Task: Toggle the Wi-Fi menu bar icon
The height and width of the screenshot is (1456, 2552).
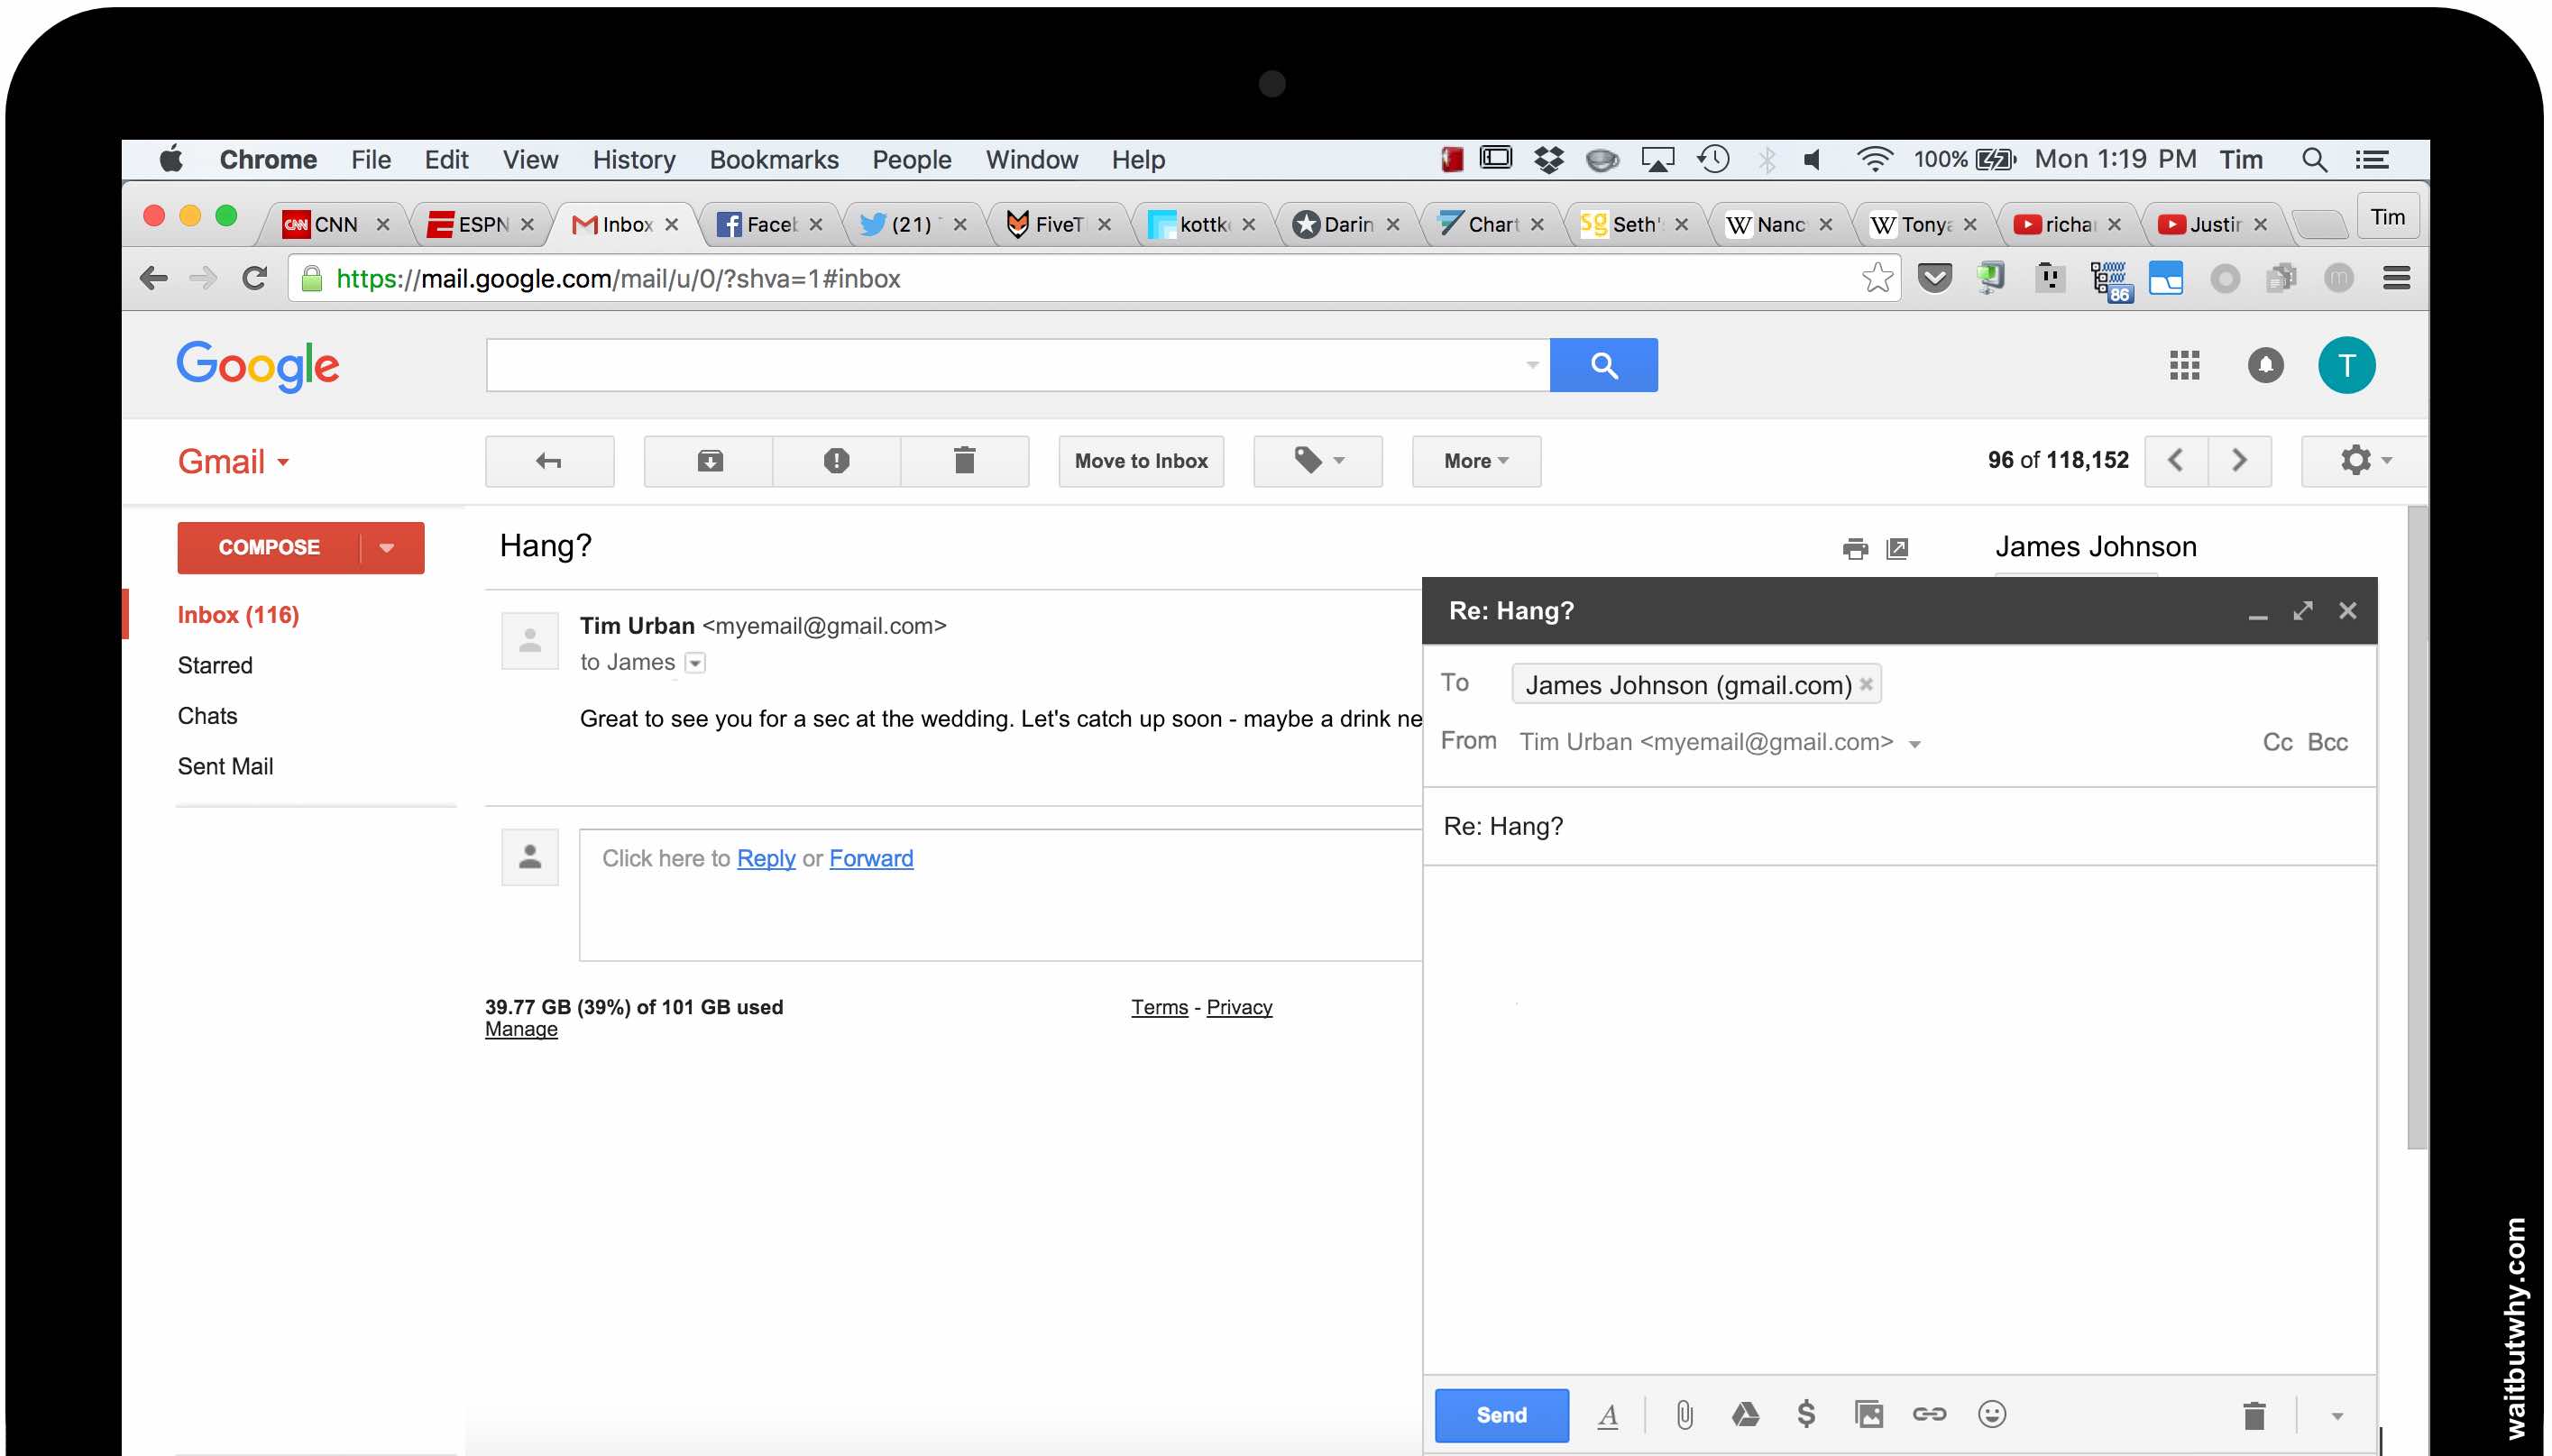Action: tap(1874, 160)
